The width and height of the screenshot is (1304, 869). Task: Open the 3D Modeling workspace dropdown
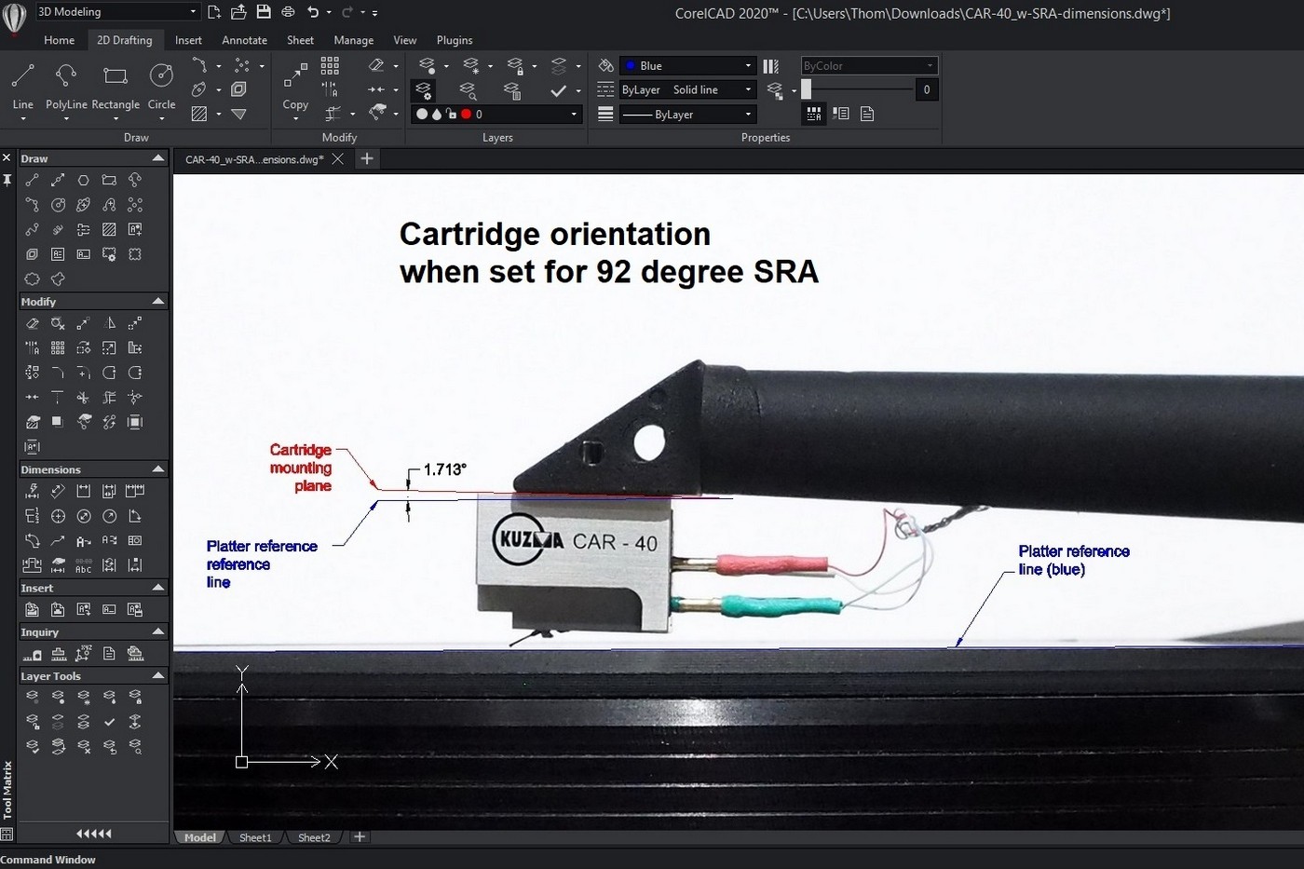tap(116, 12)
